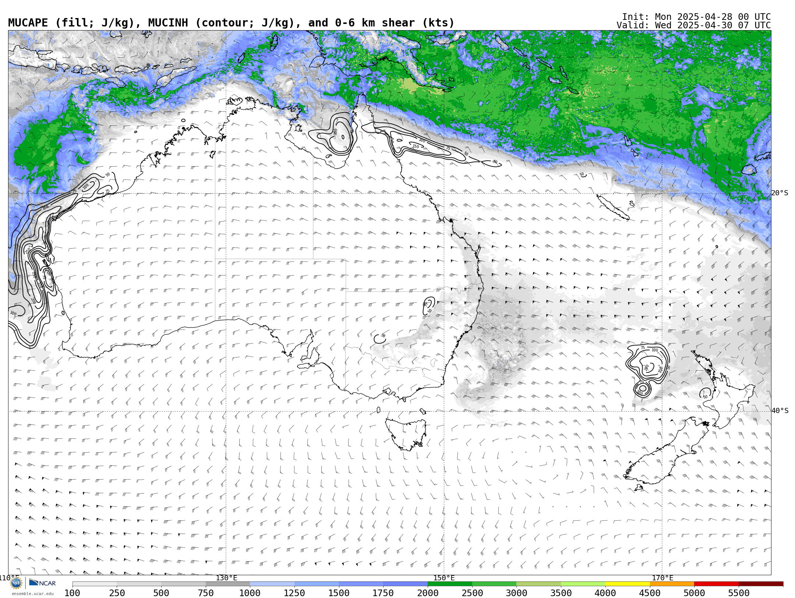The height and width of the screenshot is (598, 795).
Task: Pick the dark red 5500+ colorbar swatch
Action: pos(761,584)
